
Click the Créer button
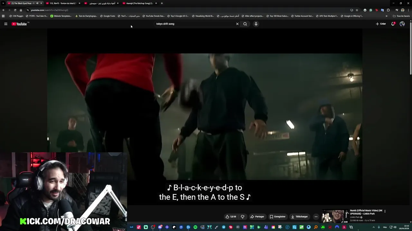381,24
